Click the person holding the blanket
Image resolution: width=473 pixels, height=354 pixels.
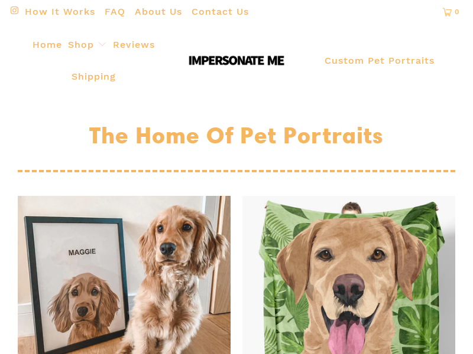[x=351, y=208]
